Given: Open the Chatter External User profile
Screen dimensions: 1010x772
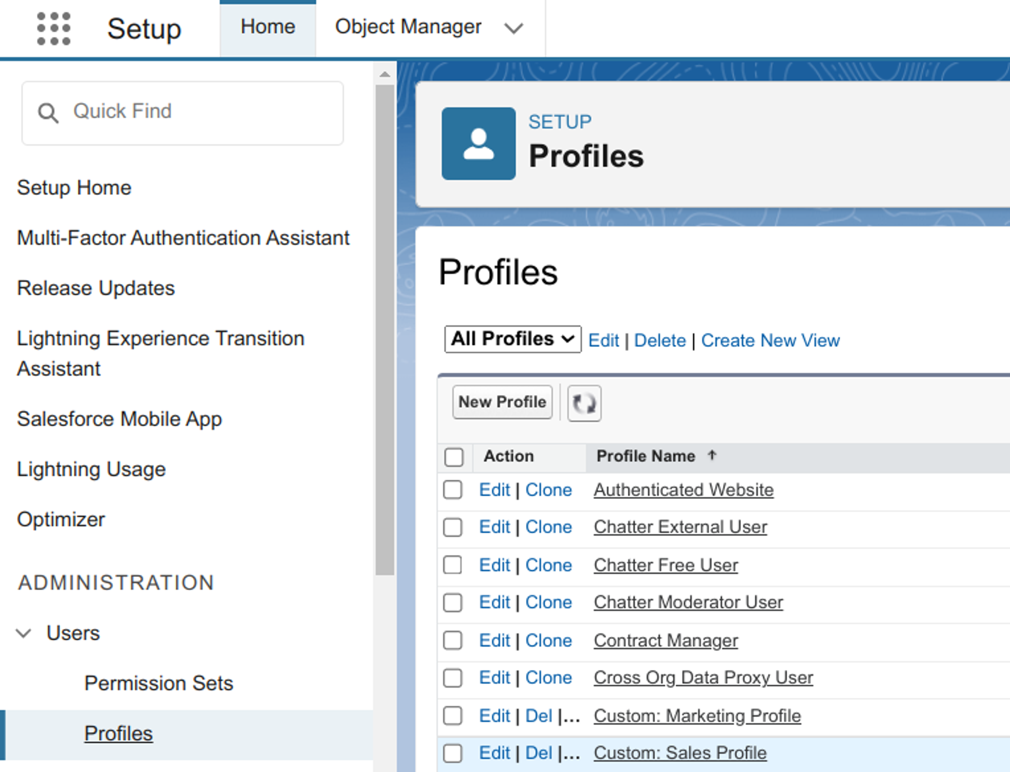Looking at the screenshot, I should click(680, 527).
